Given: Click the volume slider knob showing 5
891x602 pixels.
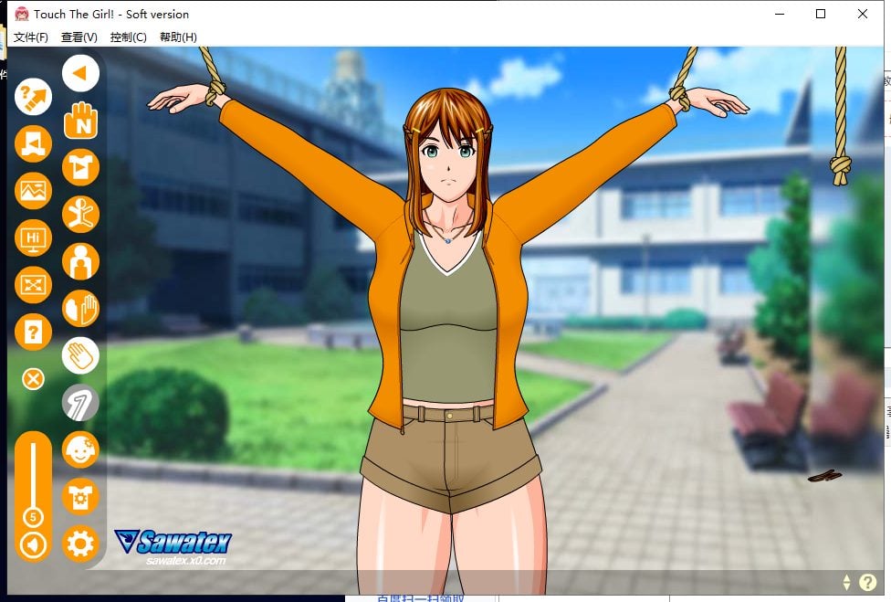Looking at the screenshot, I should pyautogui.click(x=34, y=517).
